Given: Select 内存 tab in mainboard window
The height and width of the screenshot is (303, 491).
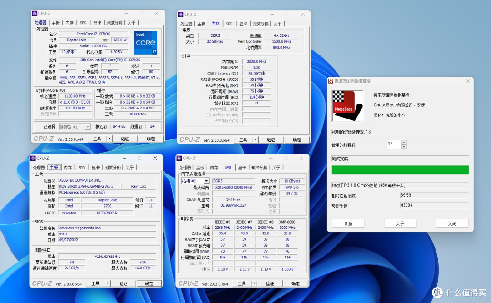Looking at the screenshot, I should point(68,168).
